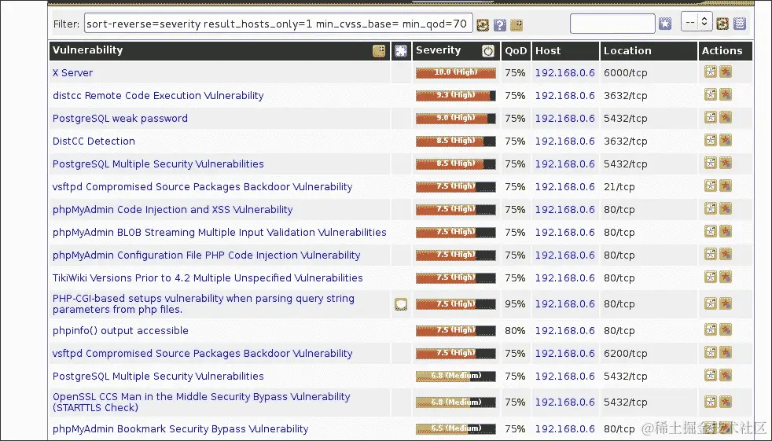This screenshot has width=772, height=441.
Task: Add note icon for TikiWiki Versions row
Action: click(x=710, y=277)
